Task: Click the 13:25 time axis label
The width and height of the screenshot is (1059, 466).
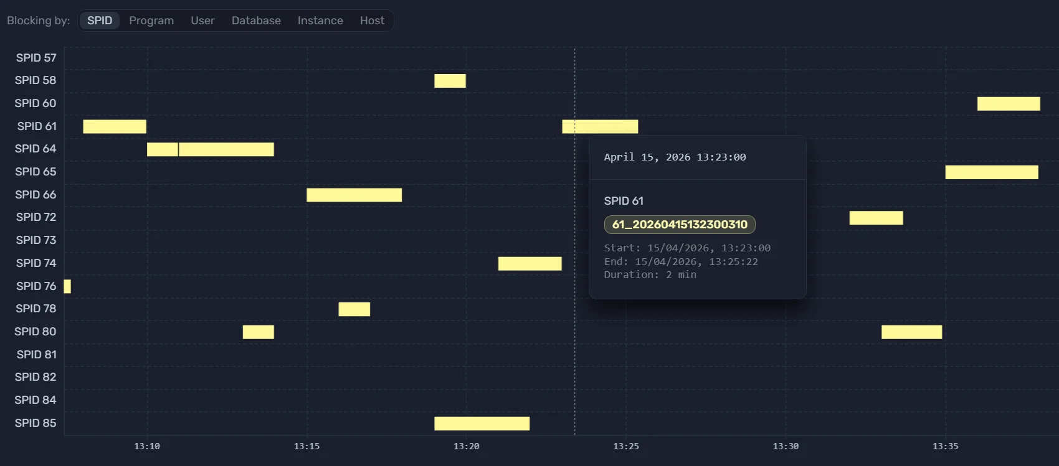Action: tap(626, 446)
